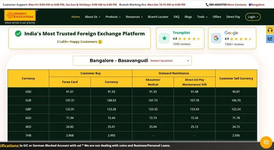Click the phone icon beside the support number
The width and height of the screenshot is (274, 150).
(x=207, y=5)
